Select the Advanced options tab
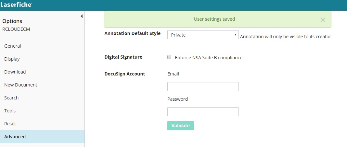This screenshot has width=347, height=149. (x=15, y=137)
